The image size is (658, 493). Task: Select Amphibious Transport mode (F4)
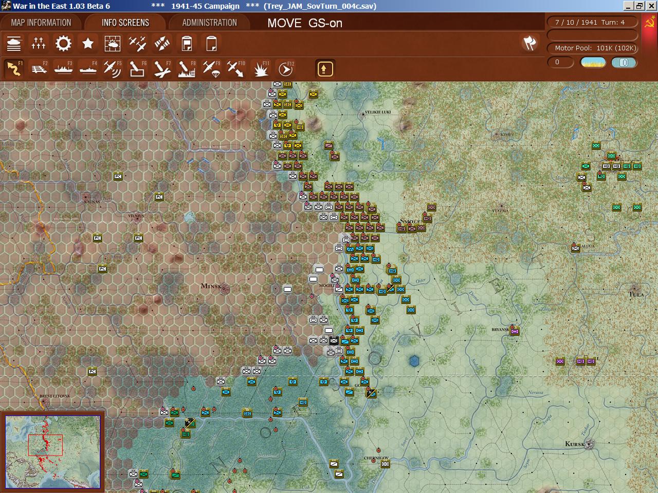tap(88, 68)
